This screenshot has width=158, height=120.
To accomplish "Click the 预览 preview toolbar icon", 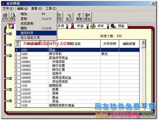I will [13, 17].
